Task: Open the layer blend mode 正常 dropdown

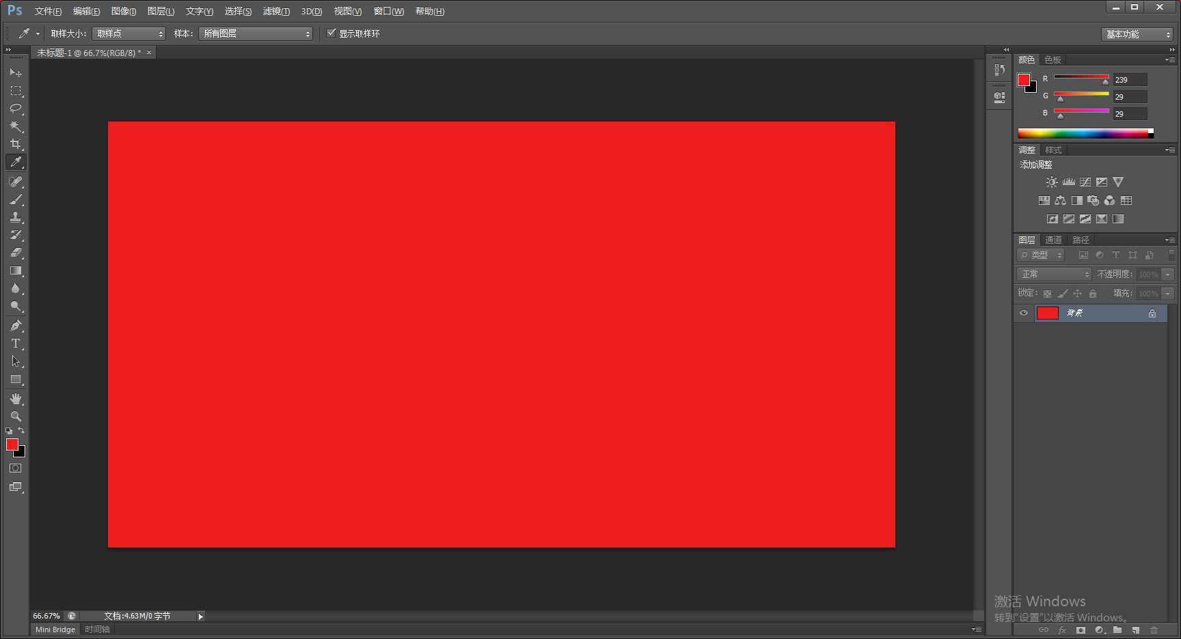Action: 1053,274
